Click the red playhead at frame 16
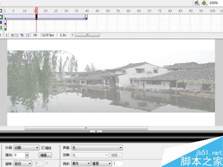Image resolution: width=223 pixels, height=167 pixels. [37, 11]
